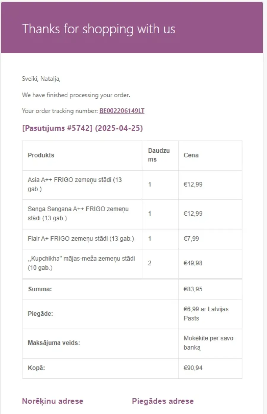Open order heading Pasūtījums #5742
Viewport: 267px width, 414px height.
[82, 128]
